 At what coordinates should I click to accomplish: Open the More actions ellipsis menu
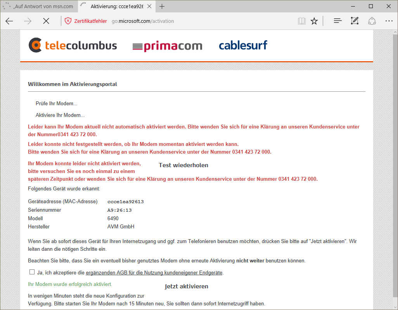[389, 21]
